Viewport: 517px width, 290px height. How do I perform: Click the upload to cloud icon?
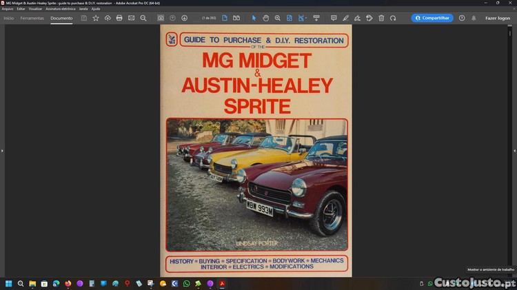(108, 18)
